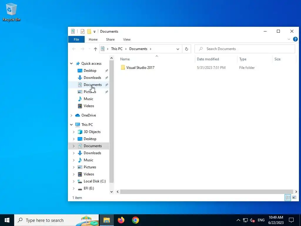Refresh the Documents folder

point(186,49)
